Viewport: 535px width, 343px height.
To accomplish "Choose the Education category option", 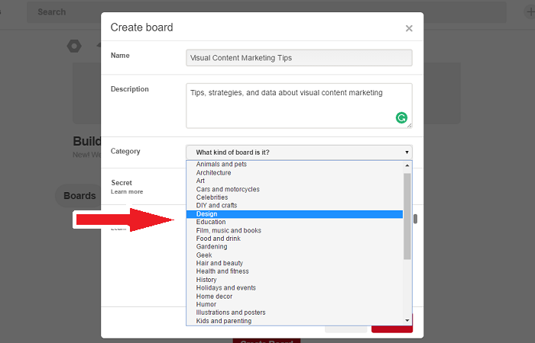I will coord(294,223).
